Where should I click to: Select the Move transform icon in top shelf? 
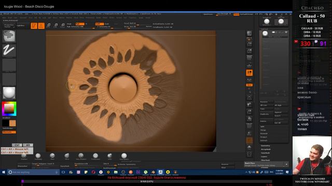point(49,25)
